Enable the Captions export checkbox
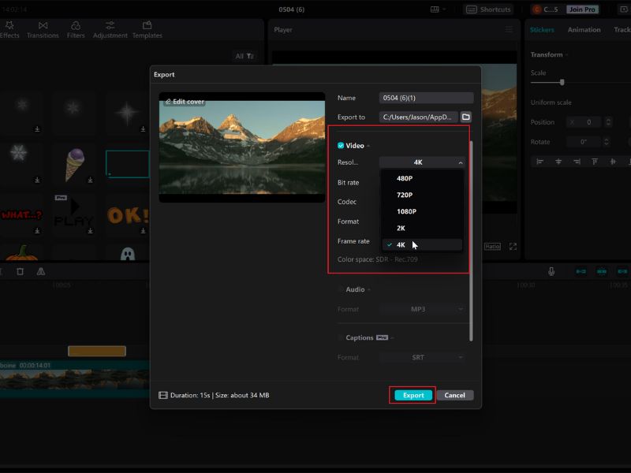 (x=341, y=337)
